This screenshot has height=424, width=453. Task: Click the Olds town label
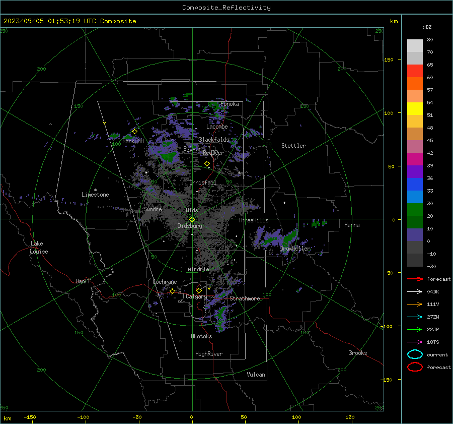click(192, 210)
